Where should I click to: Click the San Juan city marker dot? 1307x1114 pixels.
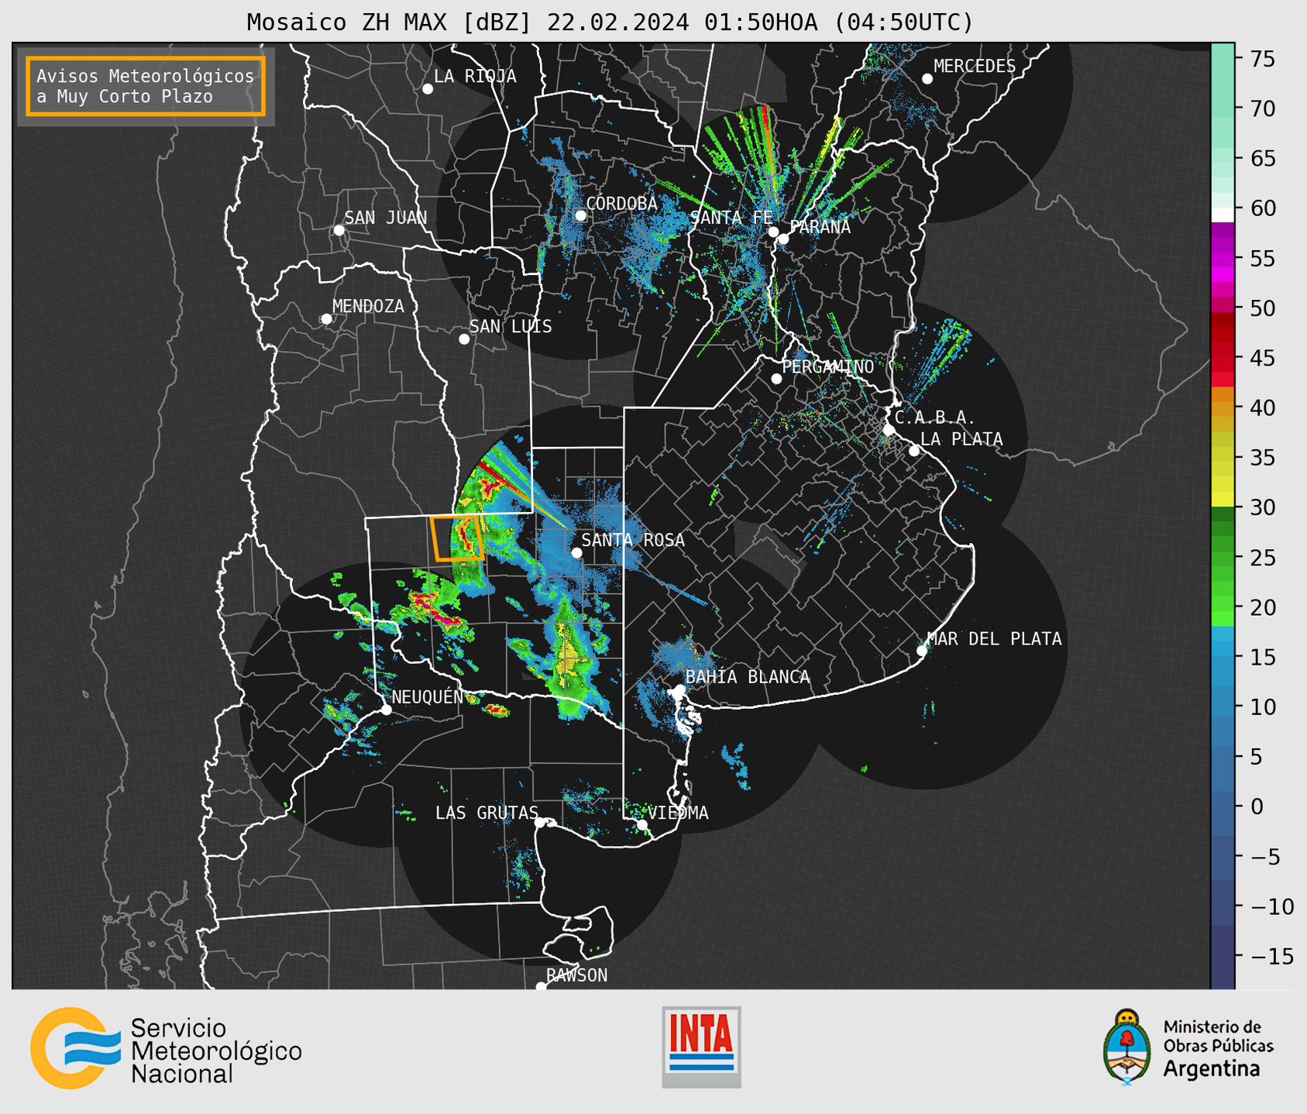click(x=339, y=231)
